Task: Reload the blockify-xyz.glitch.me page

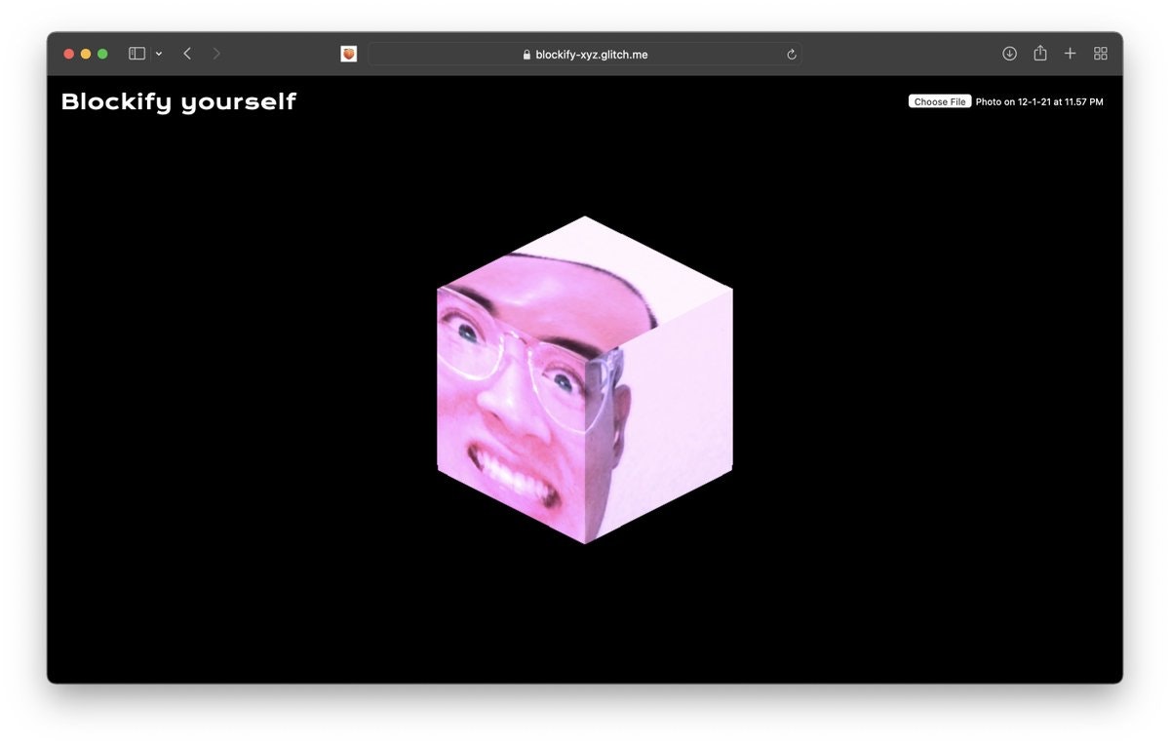Action: click(792, 55)
